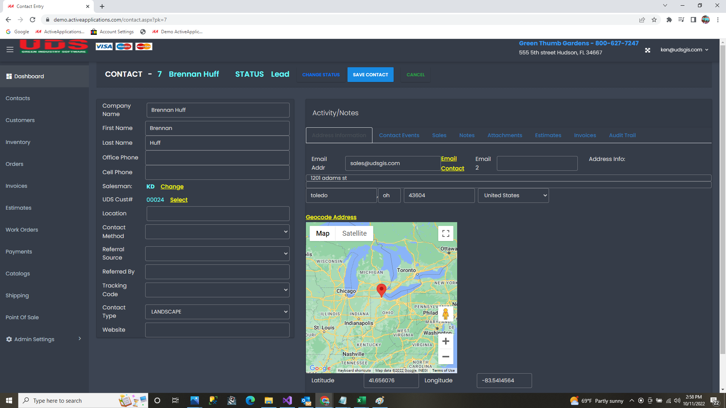Click the Email 2 input field

point(537,163)
